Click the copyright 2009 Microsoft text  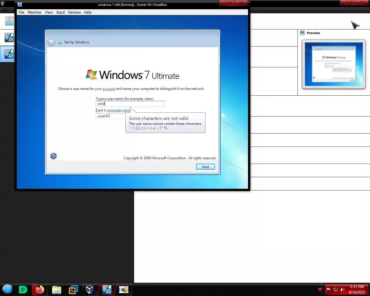[x=170, y=158]
